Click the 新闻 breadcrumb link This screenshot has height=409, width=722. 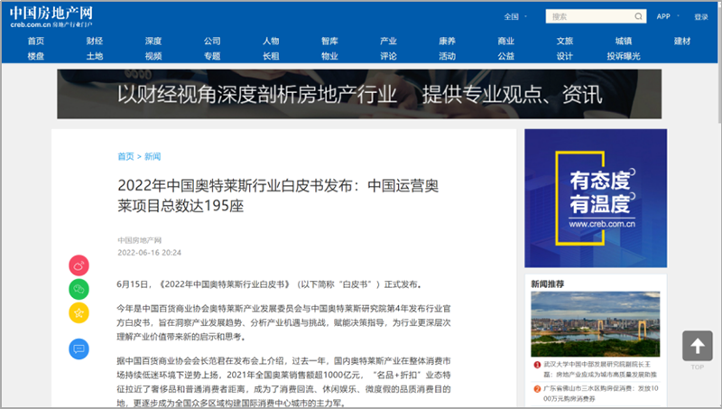tap(153, 156)
